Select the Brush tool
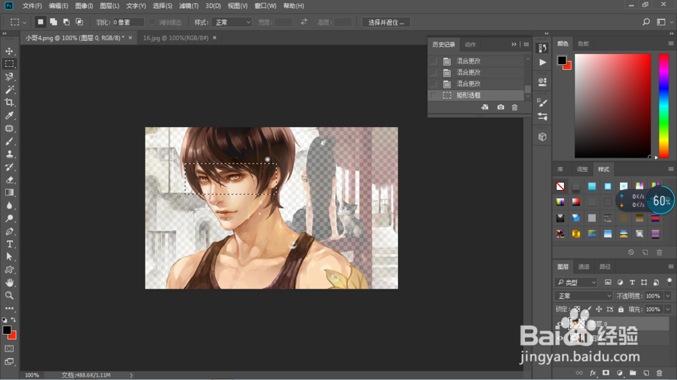 [x=9, y=141]
